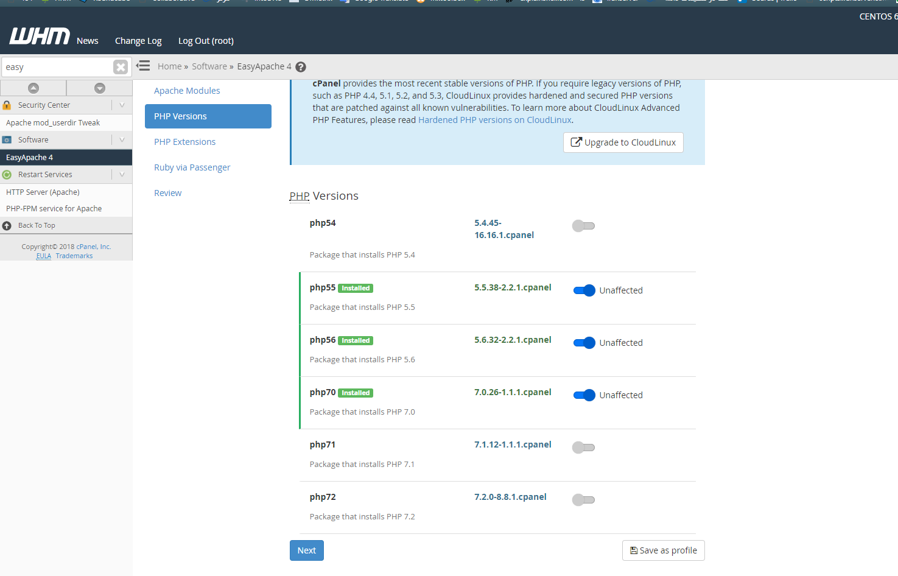This screenshot has width=898, height=576.
Task: Open php56 version 5.6.32 link
Action: click(x=513, y=340)
